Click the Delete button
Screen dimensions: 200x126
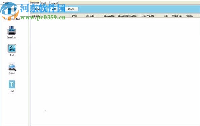coord(71,9)
